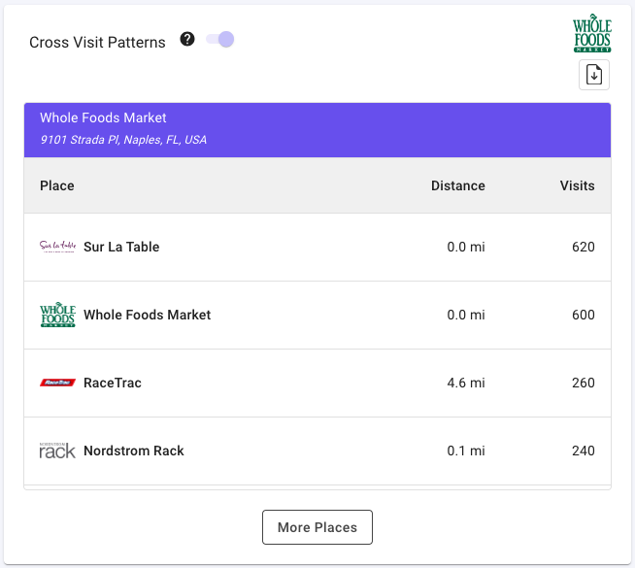Image resolution: width=635 pixels, height=568 pixels.
Task: Click the download export icon button
Action: pyautogui.click(x=594, y=75)
